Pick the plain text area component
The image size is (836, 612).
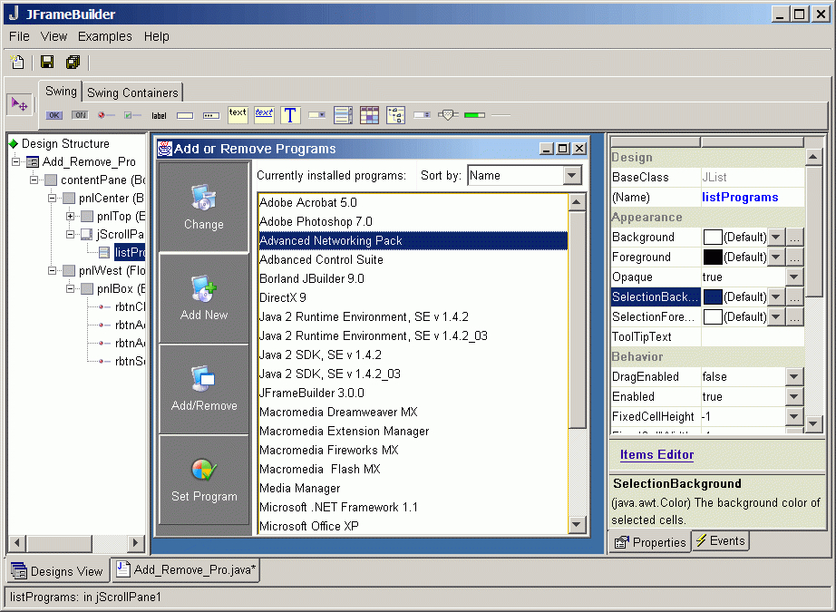coord(238,114)
